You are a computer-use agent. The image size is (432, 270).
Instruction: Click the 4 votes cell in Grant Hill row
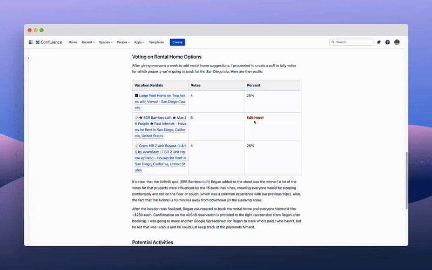[x=217, y=158]
